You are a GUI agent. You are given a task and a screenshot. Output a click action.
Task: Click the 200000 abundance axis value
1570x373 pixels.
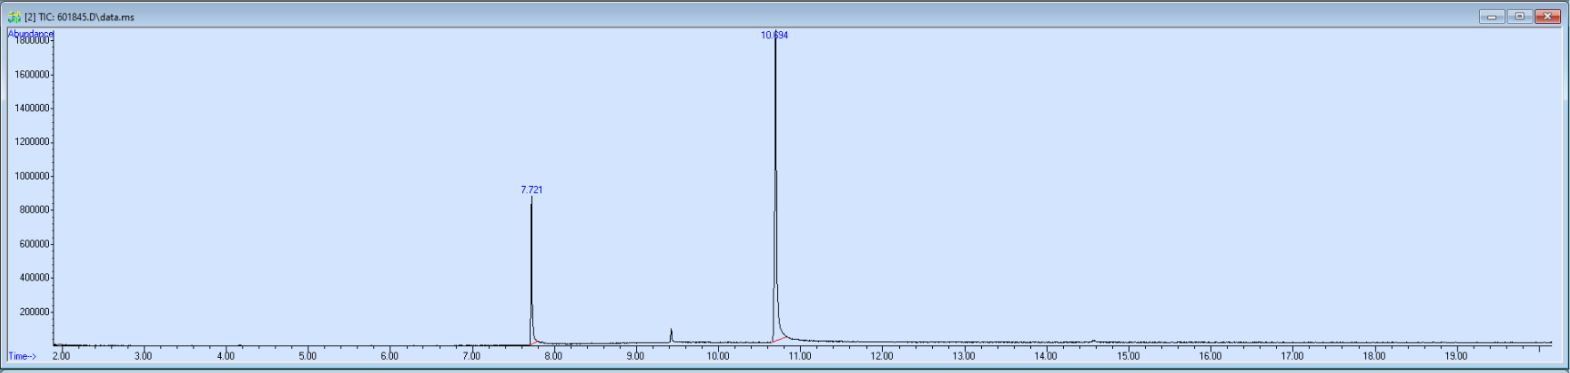[x=35, y=312]
